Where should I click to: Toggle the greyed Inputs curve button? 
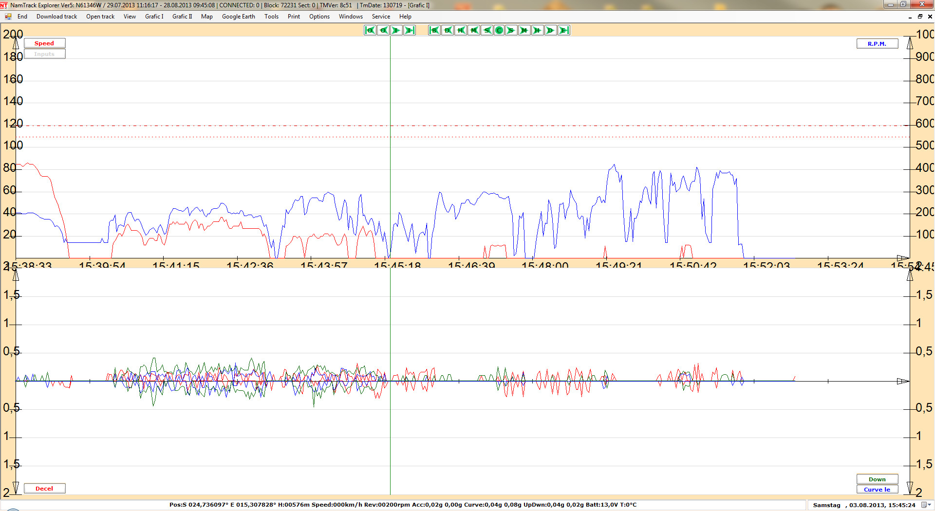[x=44, y=54]
